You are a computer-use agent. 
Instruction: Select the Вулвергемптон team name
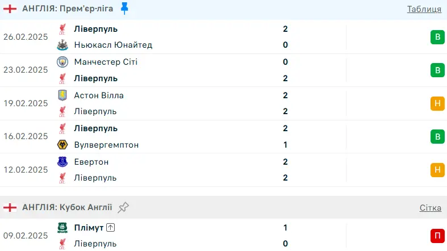106,145
